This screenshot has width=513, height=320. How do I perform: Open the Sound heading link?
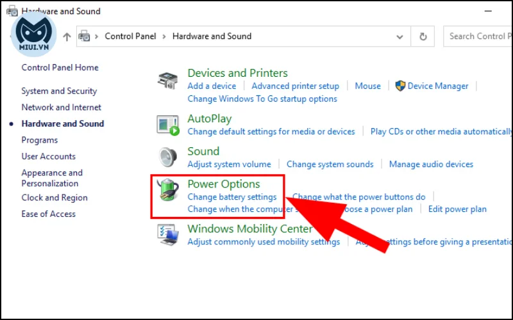pos(203,151)
